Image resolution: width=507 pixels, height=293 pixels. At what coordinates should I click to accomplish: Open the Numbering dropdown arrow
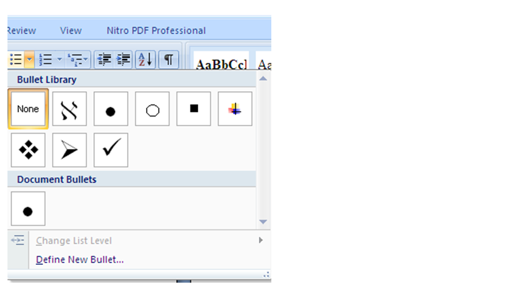(59, 59)
